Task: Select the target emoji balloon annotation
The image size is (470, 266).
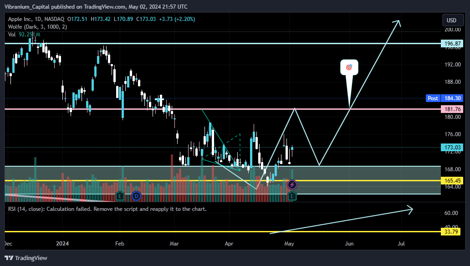Action: tap(349, 67)
